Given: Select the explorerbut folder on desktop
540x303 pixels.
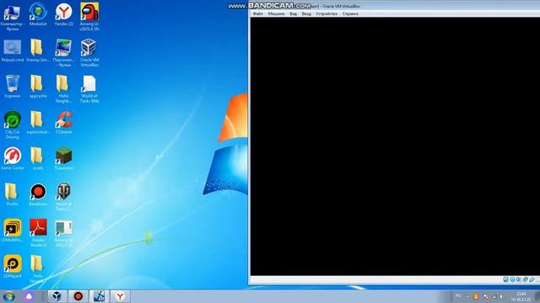Looking at the screenshot, I should click(x=38, y=123).
